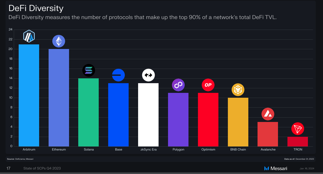Click the Arbitrum logo icon
This screenshot has height=174, width=323.
coord(29,36)
